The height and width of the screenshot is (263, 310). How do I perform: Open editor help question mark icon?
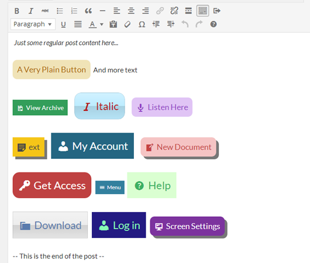tap(213, 25)
